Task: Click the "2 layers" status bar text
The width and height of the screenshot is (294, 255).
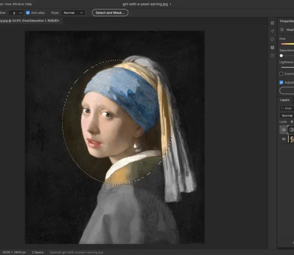Action: tap(37, 252)
